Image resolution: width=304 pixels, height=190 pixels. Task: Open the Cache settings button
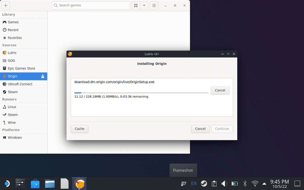click(79, 129)
